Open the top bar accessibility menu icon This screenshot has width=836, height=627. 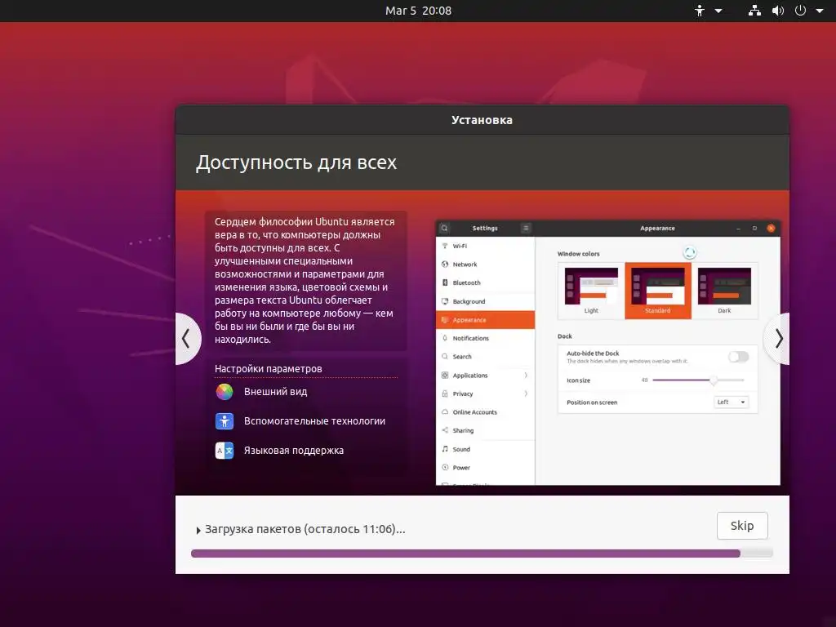[x=700, y=11]
